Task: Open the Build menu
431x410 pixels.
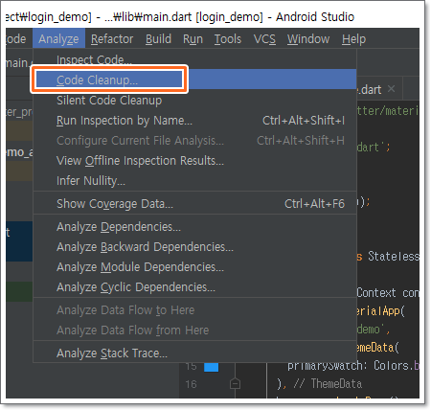Action: click(158, 39)
